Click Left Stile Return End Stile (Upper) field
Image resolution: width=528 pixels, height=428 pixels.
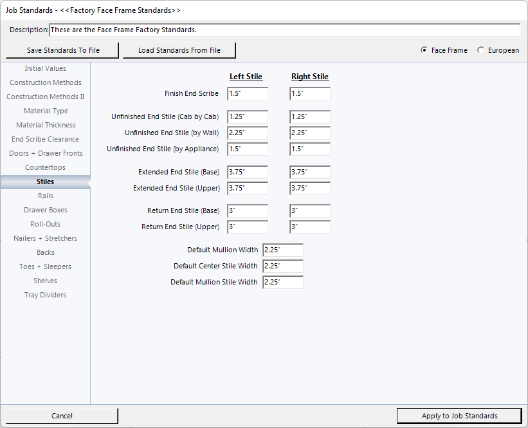coord(248,227)
